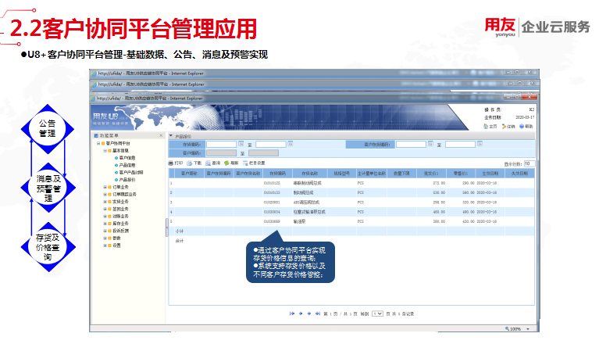Click the first 存货编码 input field
The height and width of the screenshot is (344, 599).
click(x=222, y=144)
